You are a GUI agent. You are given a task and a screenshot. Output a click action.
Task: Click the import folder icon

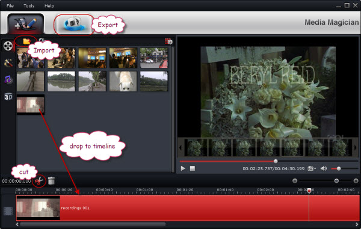pyautogui.click(x=26, y=41)
